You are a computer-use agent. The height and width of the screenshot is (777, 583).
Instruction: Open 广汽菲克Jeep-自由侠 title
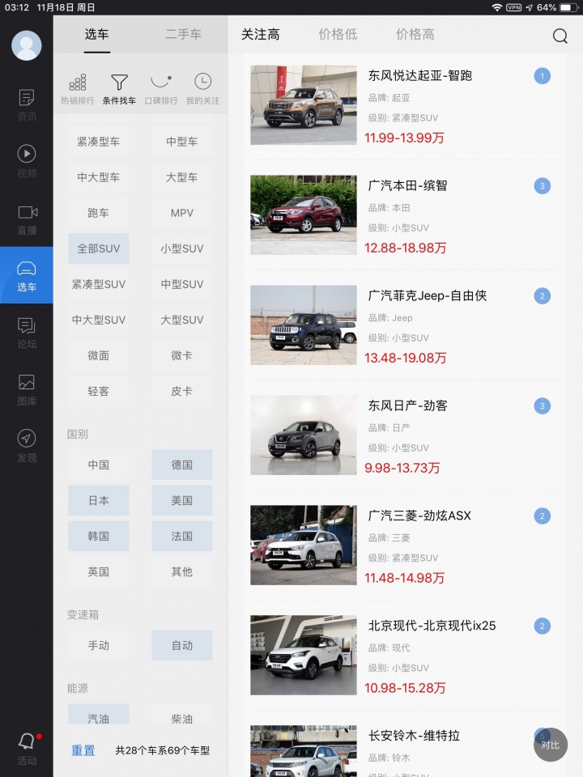click(428, 296)
